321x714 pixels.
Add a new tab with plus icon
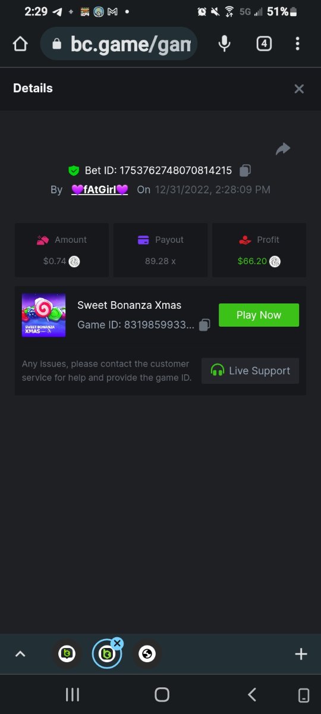(x=301, y=654)
